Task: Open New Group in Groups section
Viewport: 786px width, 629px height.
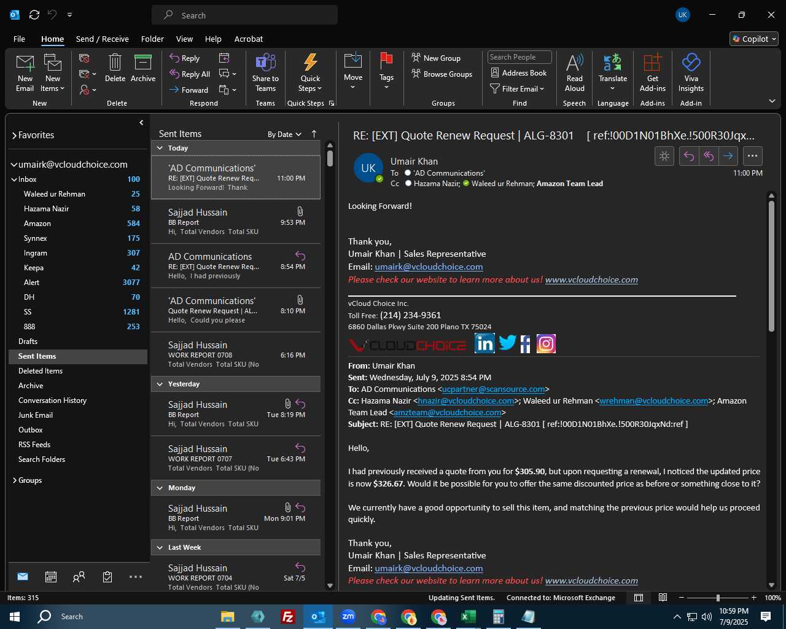Action: pos(436,58)
